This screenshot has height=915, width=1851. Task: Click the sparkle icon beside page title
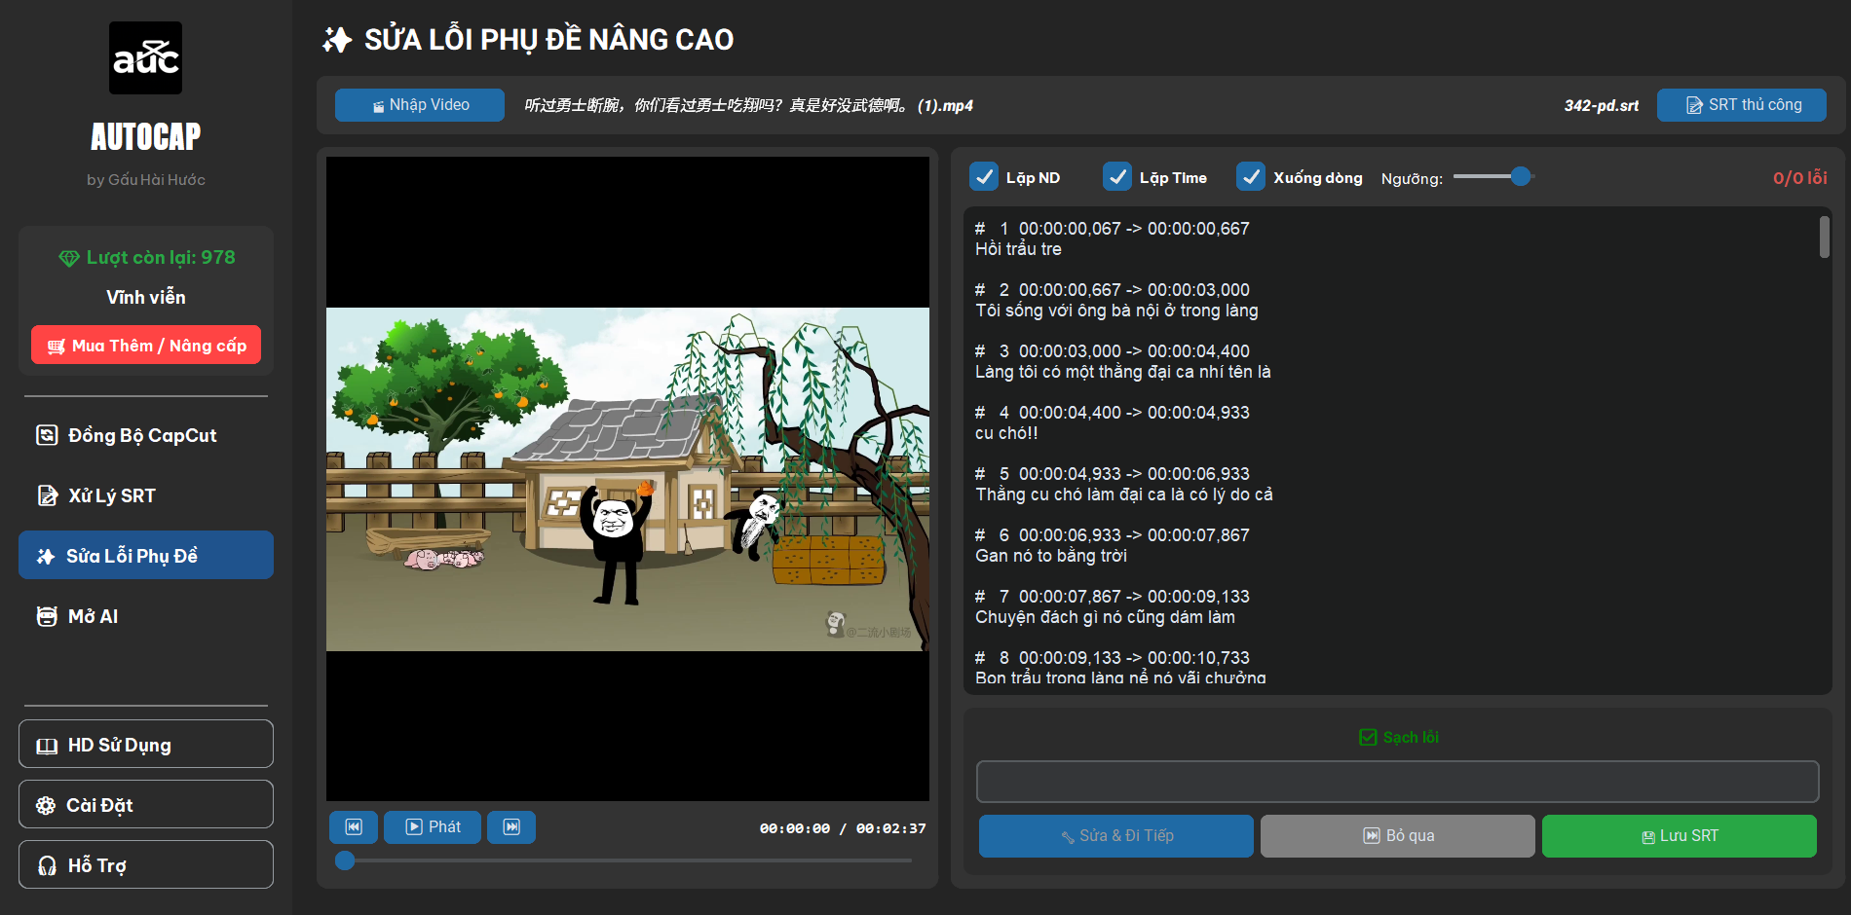click(337, 40)
